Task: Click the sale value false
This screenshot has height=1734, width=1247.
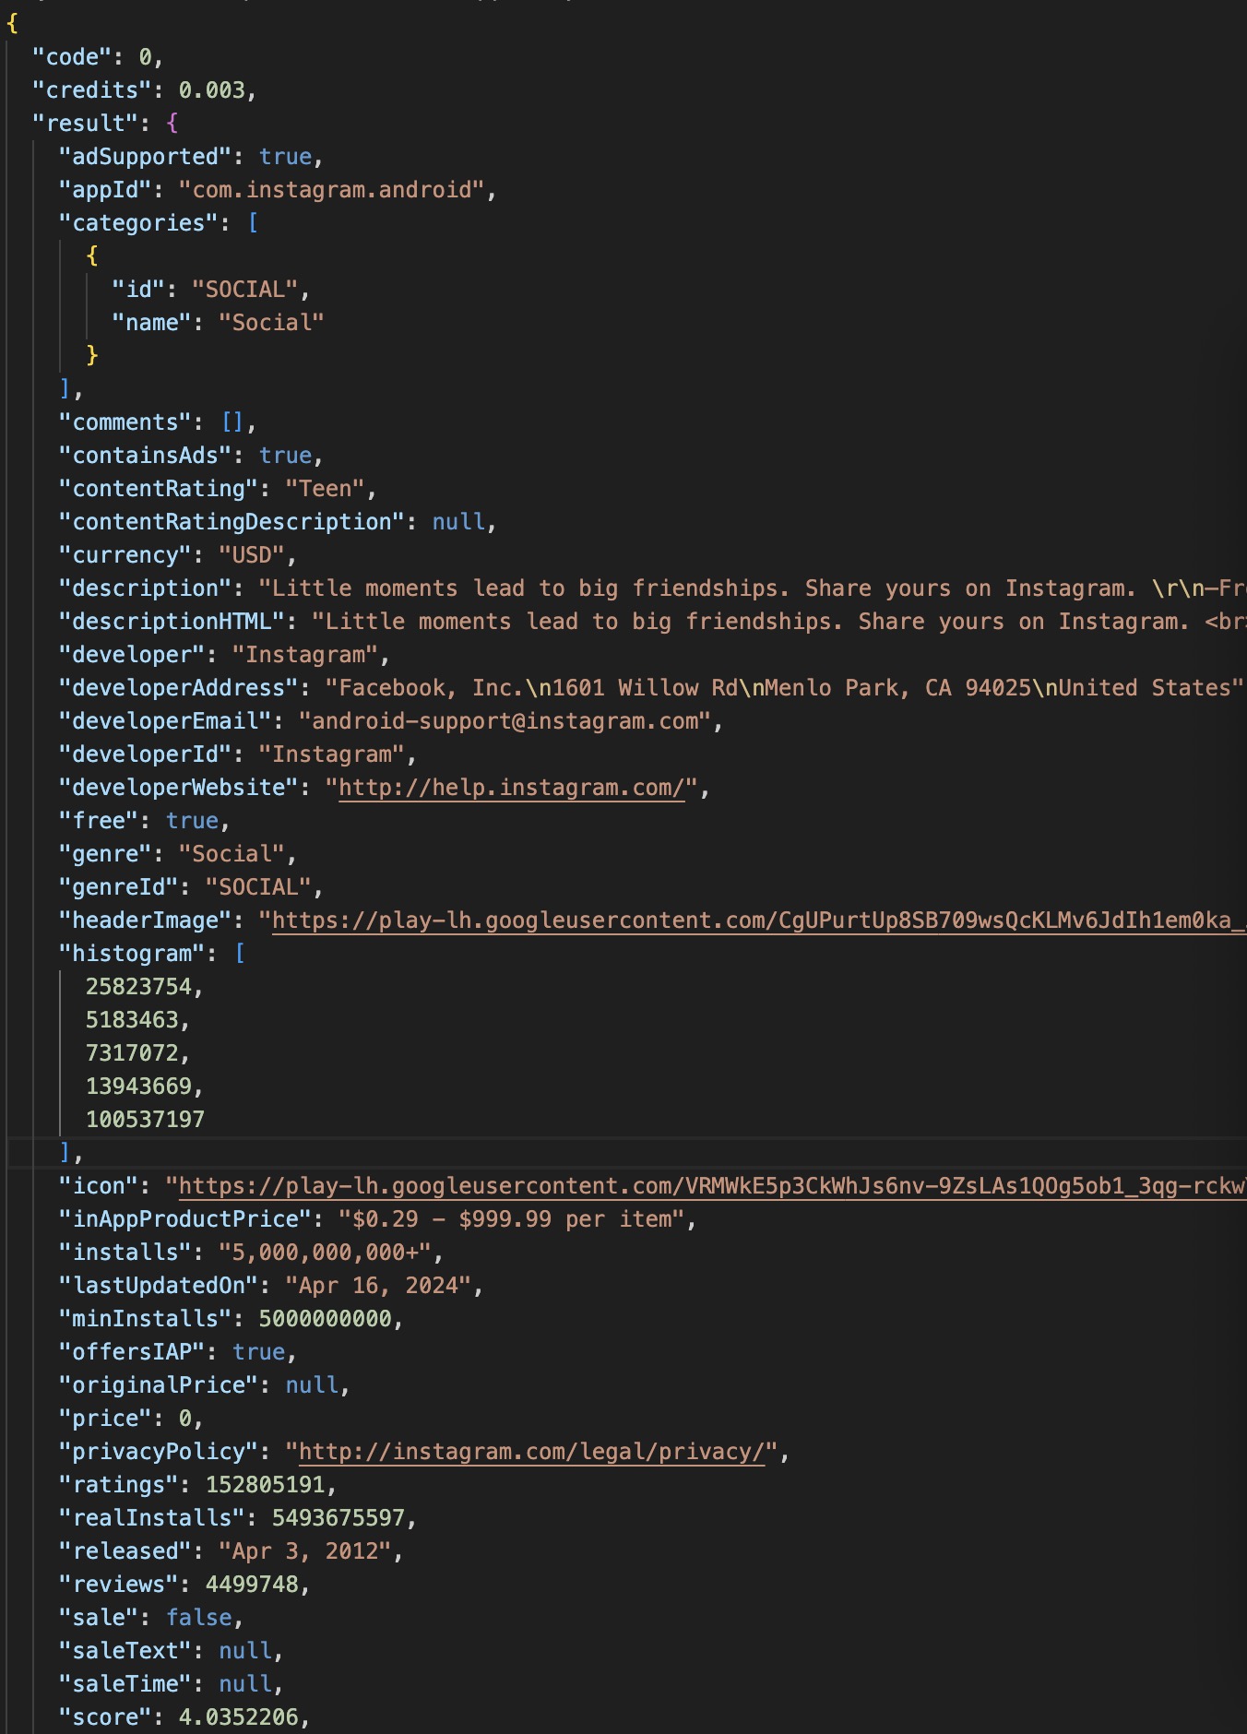Action: (x=199, y=1618)
